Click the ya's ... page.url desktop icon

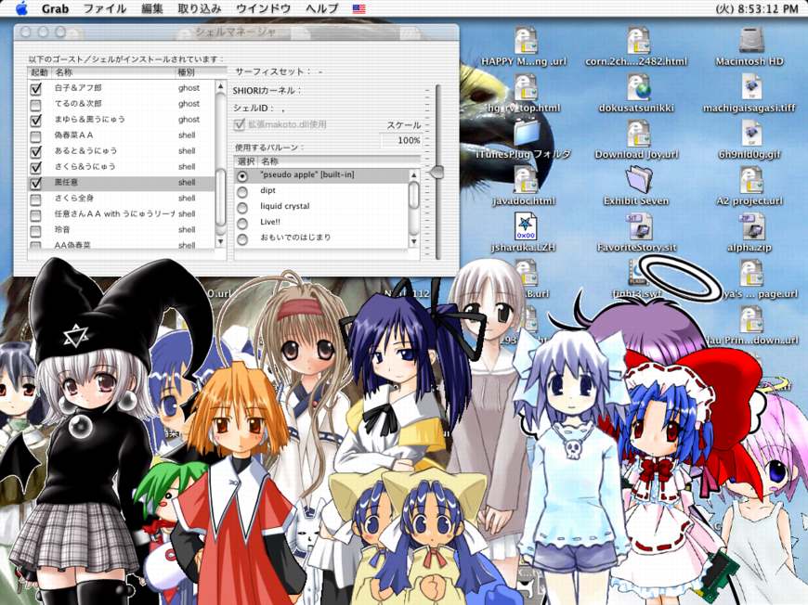(750, 274)
